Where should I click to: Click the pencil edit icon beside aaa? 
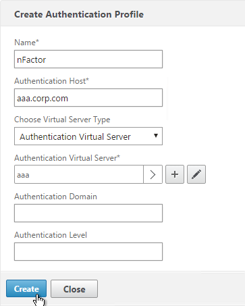pos(196,174)
